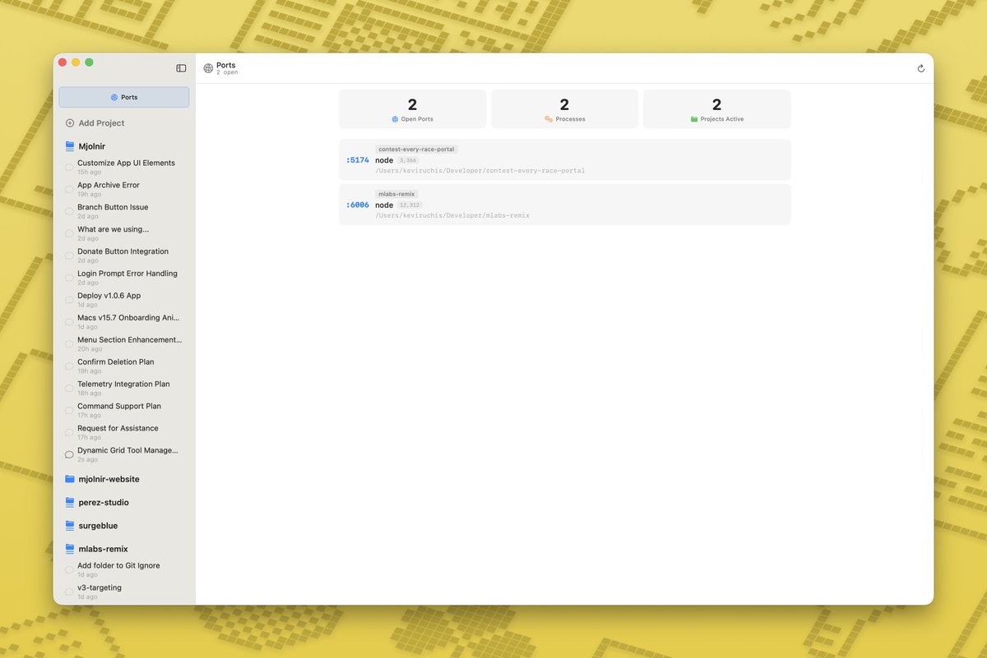
Task: Click PID 12,312 badge
Action: [410, 205]
